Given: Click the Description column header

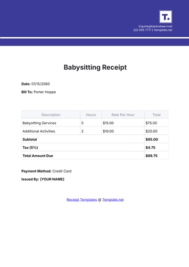Looking at the screenshot, I should (x=51, y=115).
